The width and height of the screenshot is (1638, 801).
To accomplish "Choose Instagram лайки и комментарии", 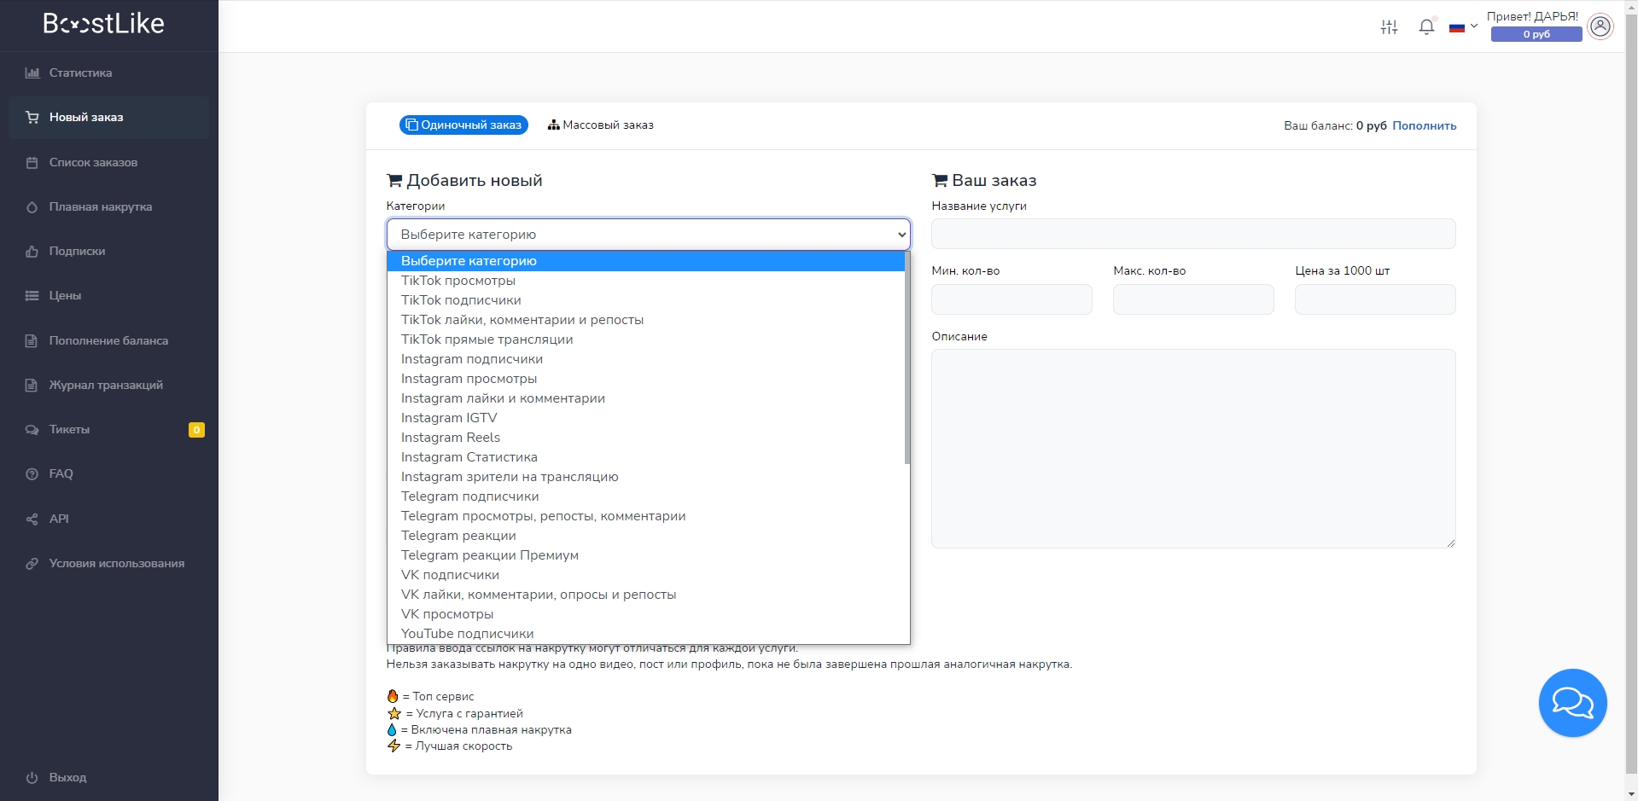I will pos(645,398).
